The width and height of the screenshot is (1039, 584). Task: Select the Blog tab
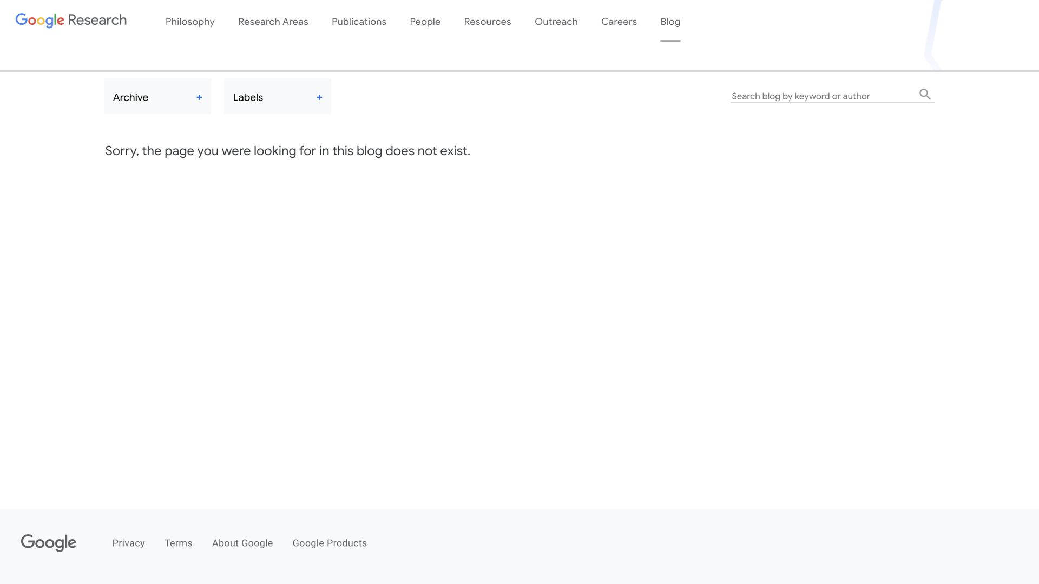coord(670,22)
